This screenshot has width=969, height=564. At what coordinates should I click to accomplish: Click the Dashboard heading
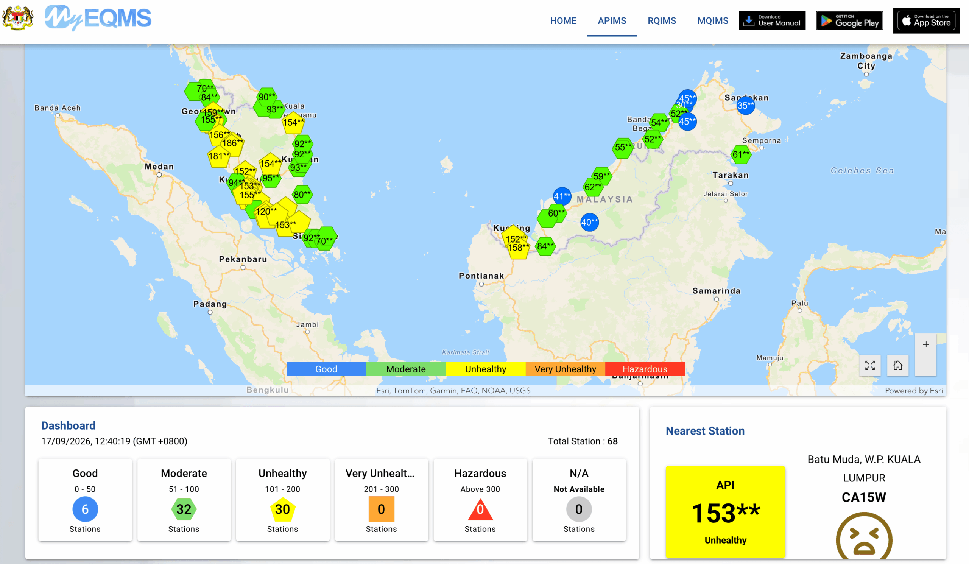pos(68,425)
